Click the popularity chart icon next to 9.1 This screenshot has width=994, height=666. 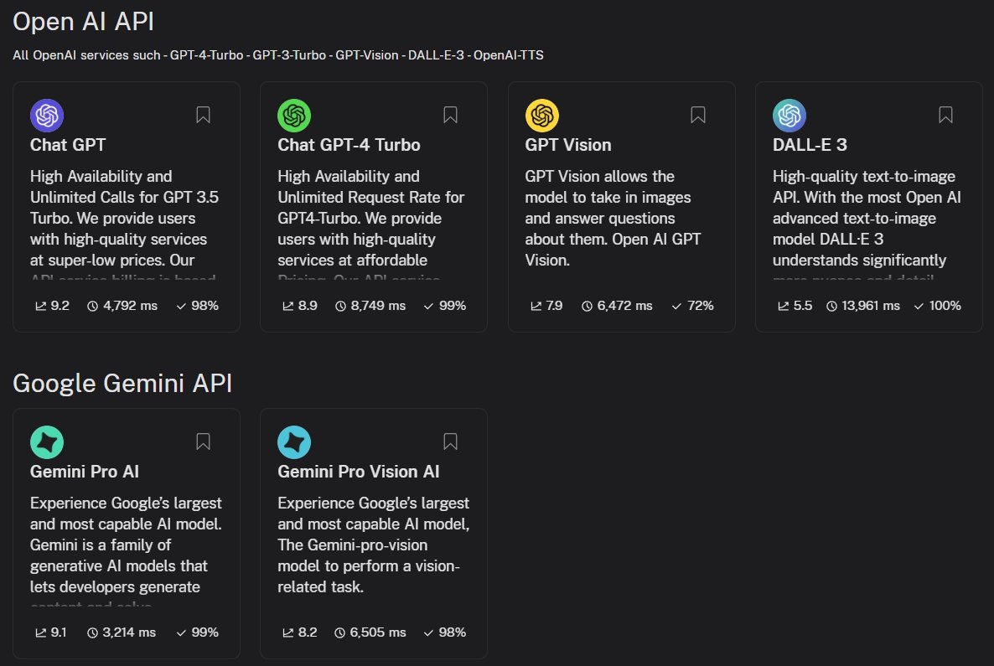[40, 632]
